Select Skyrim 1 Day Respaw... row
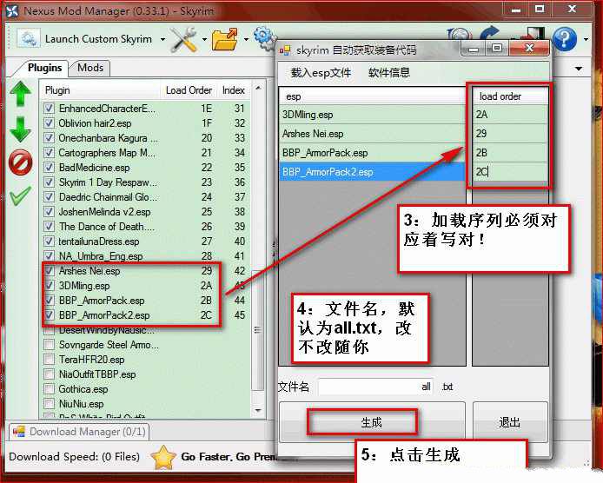This screenshot has width=603, height=483. [145, 182]
